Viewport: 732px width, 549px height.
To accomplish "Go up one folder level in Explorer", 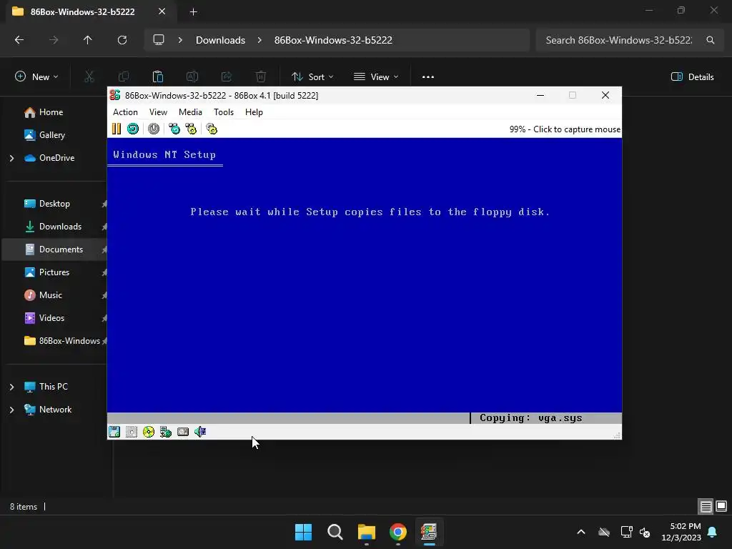I will click(x=88, y=40).
